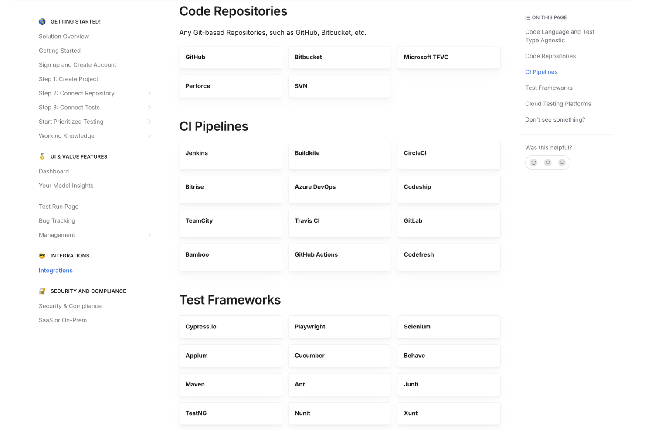Screen dimensions: 645x430
Task: Open the Ant card
Action: (339, 385)
